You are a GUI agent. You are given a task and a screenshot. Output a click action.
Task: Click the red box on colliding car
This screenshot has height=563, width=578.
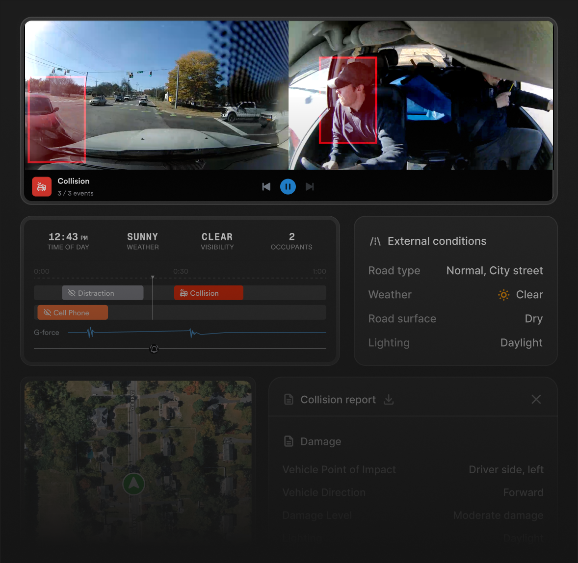click(57, 119)
